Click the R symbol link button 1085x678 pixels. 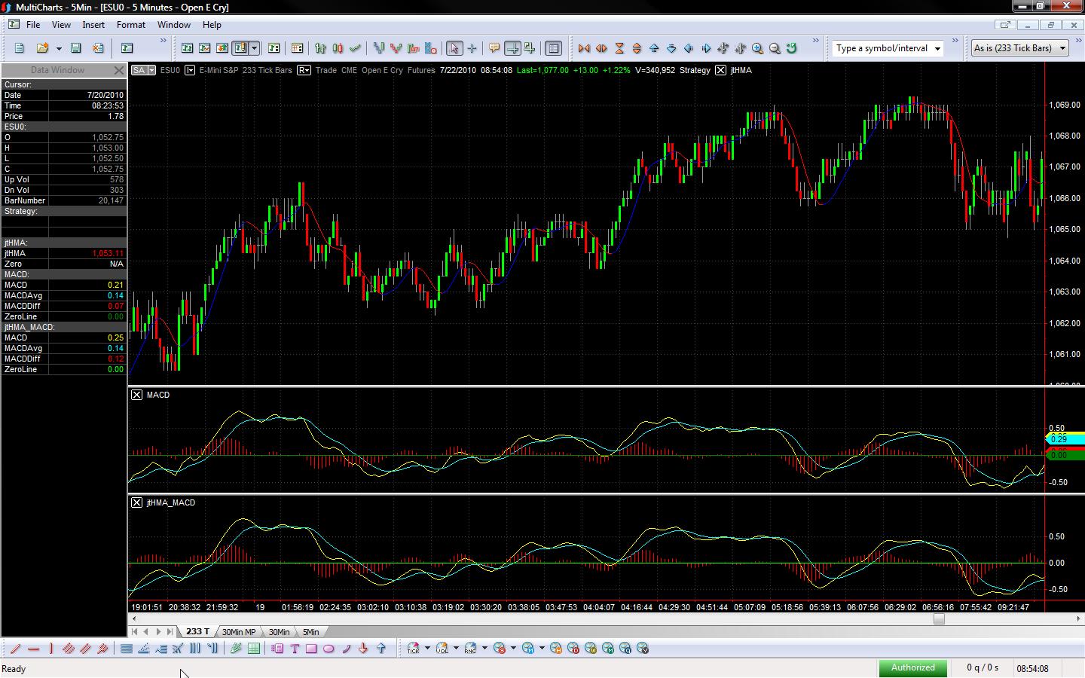[x=304, y=70]
